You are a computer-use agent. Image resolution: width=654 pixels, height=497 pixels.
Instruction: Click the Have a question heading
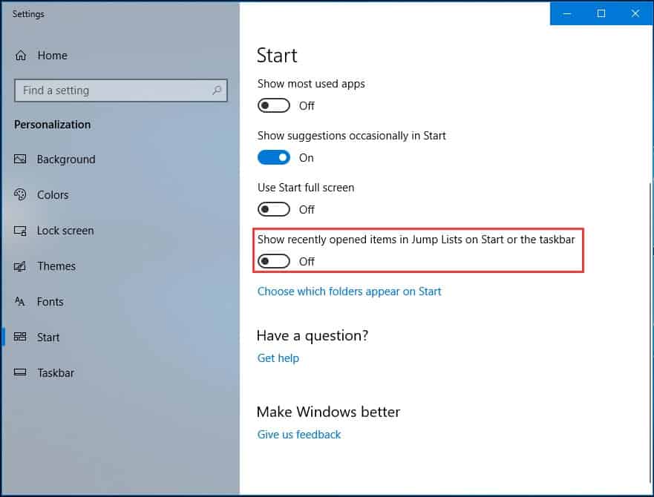click(312, 335)
